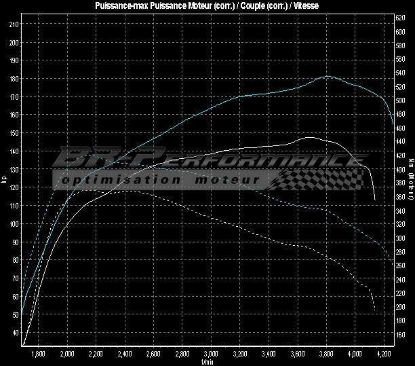Click the 't/min' x-axis label
This screenshot has height=366, width=415.
207,362
